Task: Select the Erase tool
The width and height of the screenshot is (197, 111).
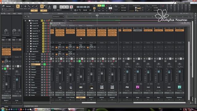Action: coord(36,6)
